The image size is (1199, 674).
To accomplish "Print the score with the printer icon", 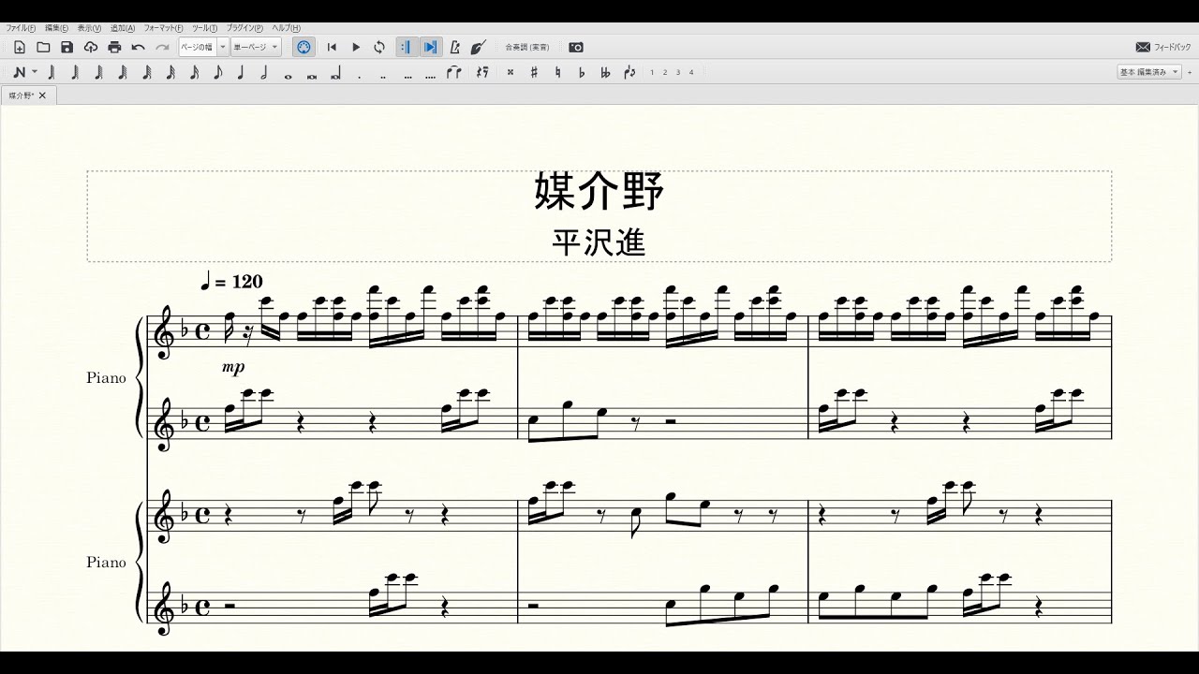I will (x=114, y=47).
